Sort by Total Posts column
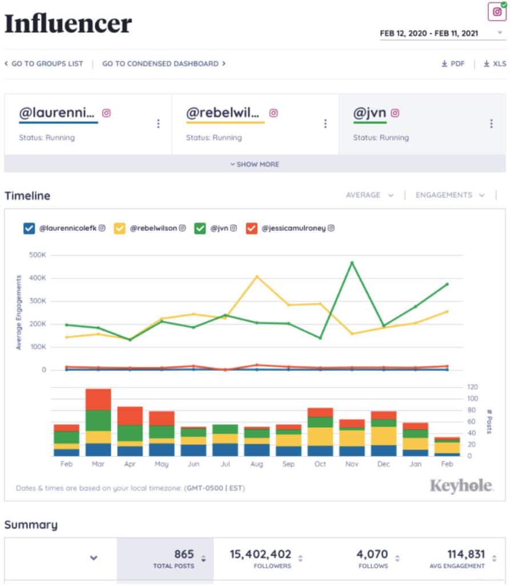The height and width of the screenshot is (585, 510). tap(203, 559)
